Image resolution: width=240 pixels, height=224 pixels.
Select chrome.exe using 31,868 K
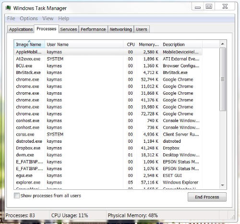click(x=108, y=93)
